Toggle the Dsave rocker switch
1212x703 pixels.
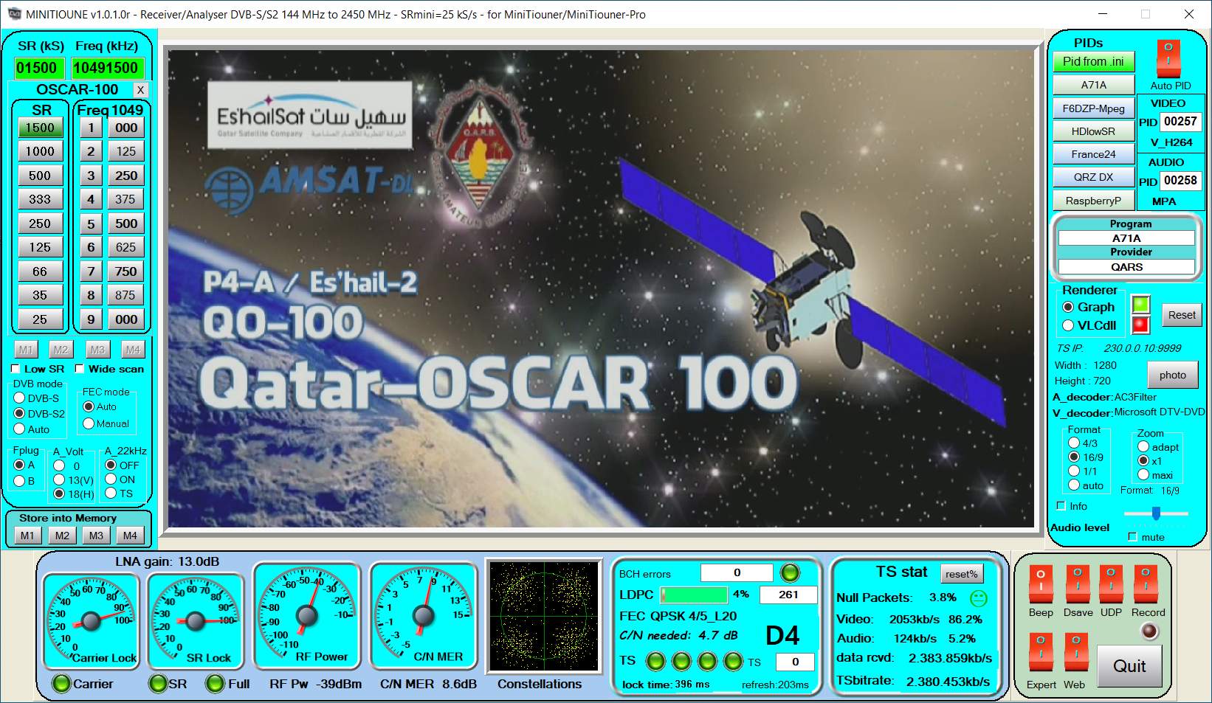(x=1077, y=583)
